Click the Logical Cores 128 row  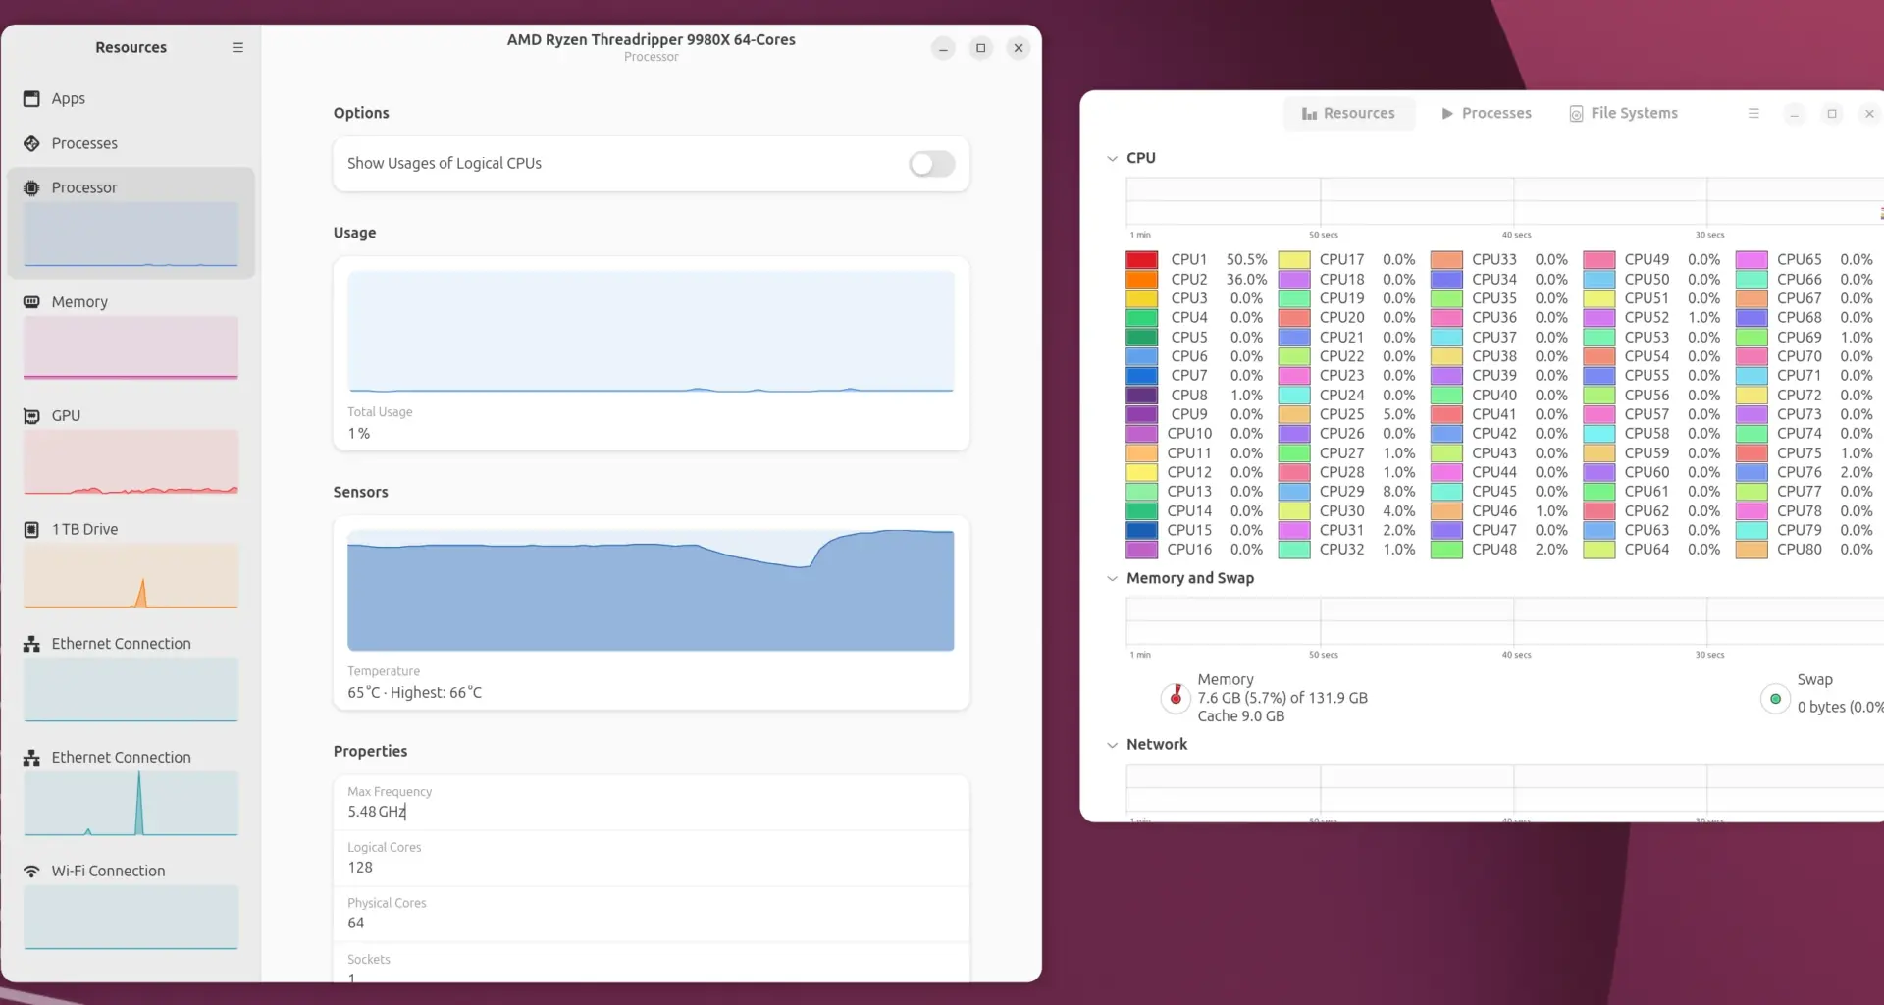651,859
